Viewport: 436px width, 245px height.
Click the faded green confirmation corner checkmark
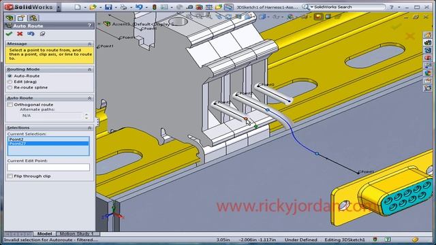[x=396, y=27]
